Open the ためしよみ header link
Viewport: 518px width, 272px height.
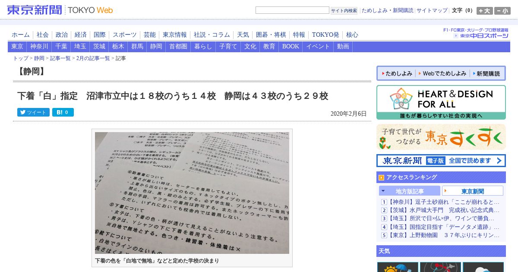pos(374,10)
